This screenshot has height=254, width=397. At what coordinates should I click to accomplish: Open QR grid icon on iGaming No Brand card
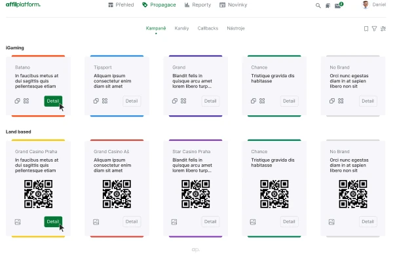(x=341, y=101)
